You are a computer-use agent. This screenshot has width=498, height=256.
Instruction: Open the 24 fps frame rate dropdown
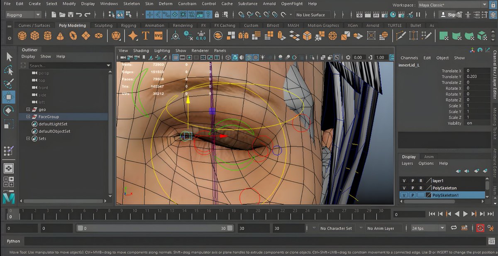tap(442, 228)
